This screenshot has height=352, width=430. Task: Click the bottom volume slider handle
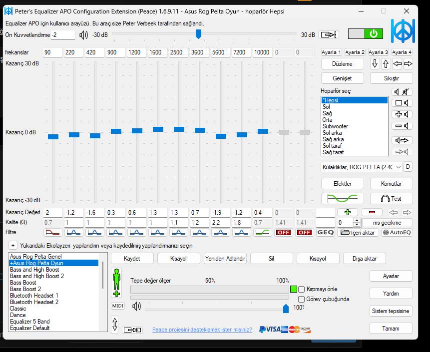[286, 308]
